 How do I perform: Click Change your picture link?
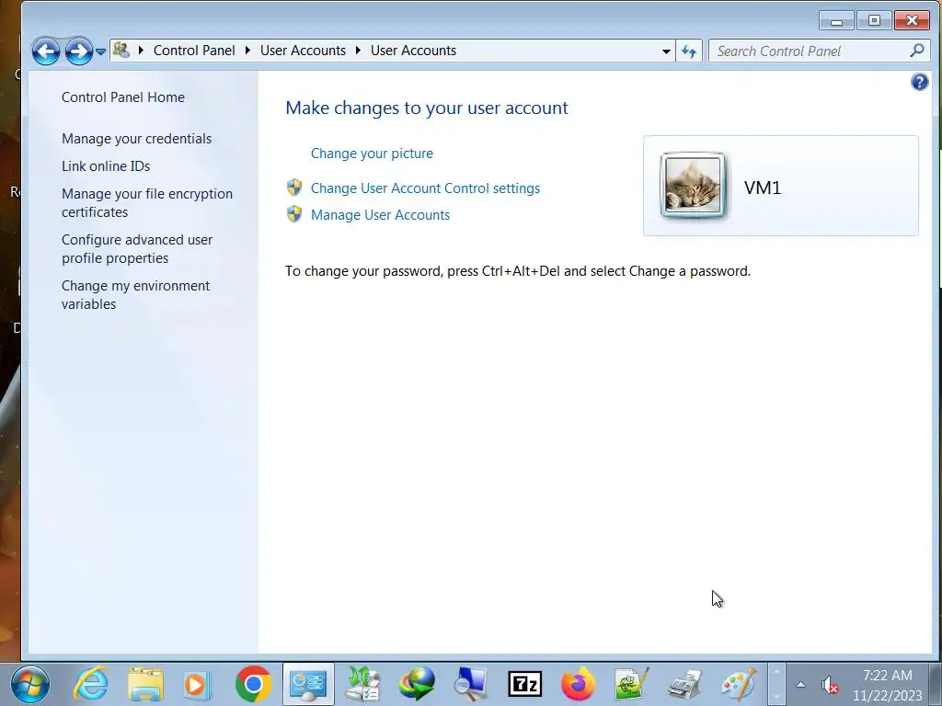coord(372,154)
